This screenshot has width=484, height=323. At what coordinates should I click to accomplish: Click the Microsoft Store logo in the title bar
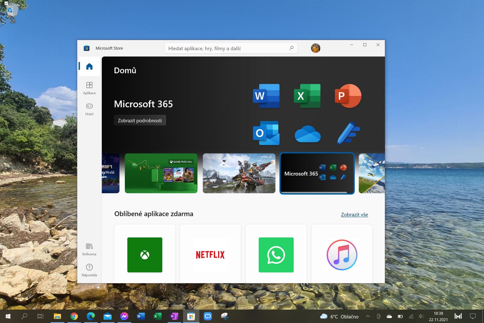point(86,48)
